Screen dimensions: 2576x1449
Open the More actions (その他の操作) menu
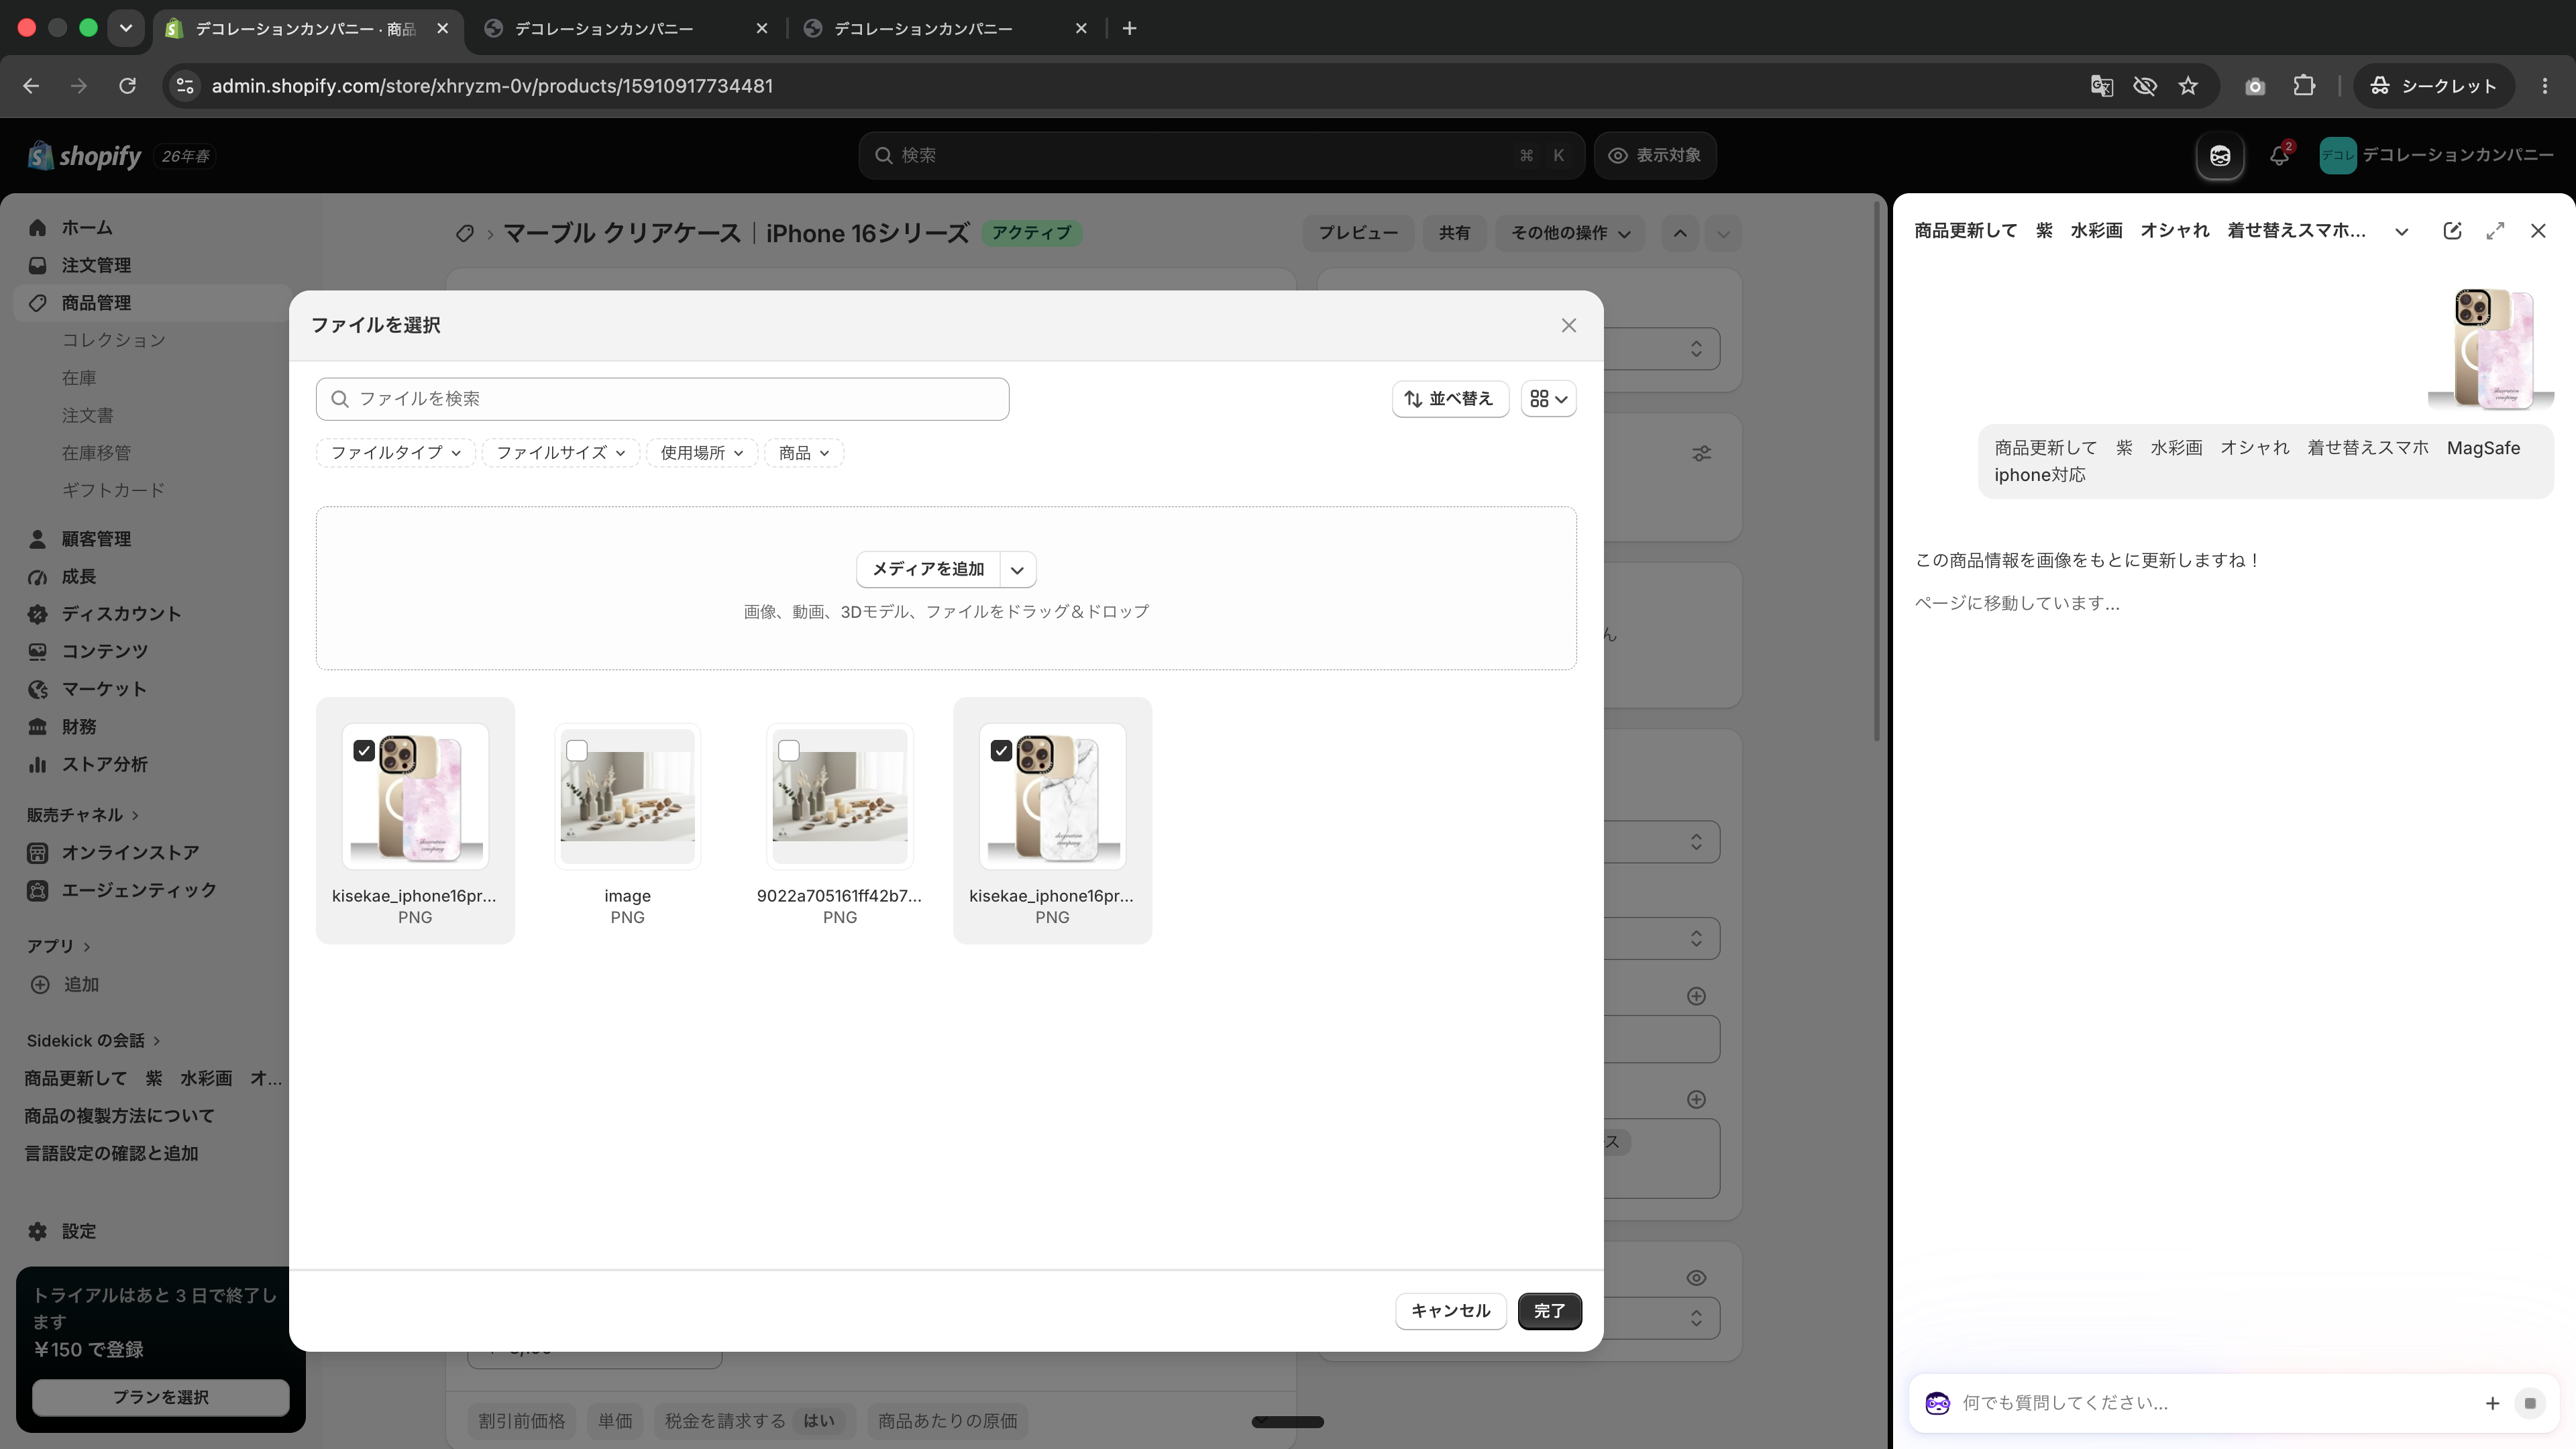tap(1570, 233)
